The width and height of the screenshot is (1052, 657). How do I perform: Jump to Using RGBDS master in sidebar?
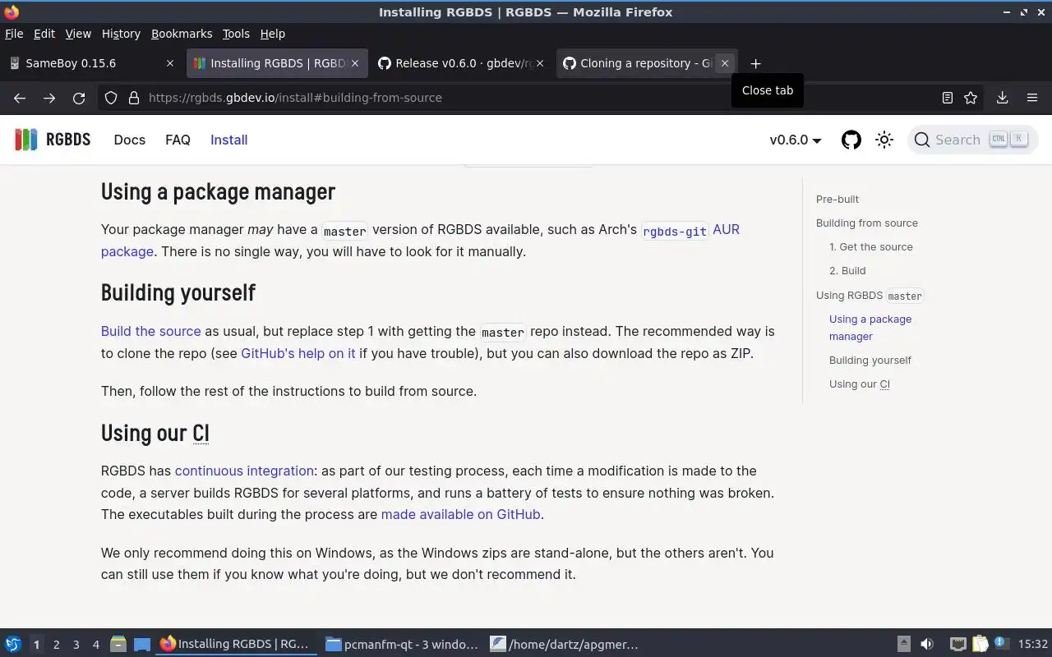pos(870,295)
